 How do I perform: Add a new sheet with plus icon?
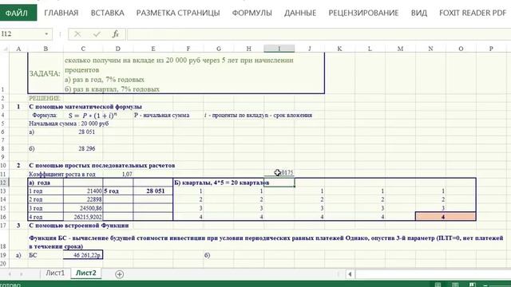click(119, 274)
